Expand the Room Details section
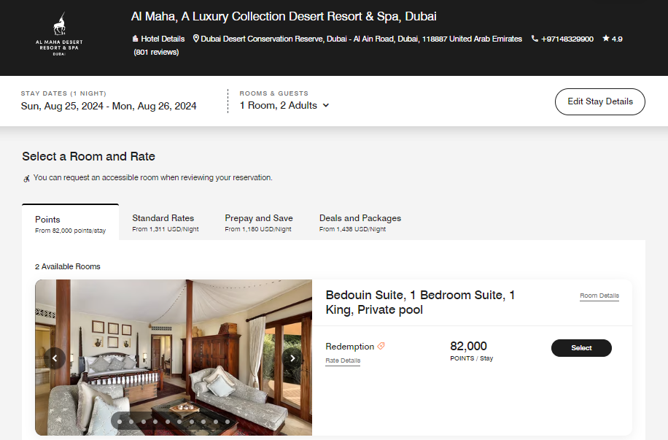This screenshot has height=440, width=668. [599, 296]
